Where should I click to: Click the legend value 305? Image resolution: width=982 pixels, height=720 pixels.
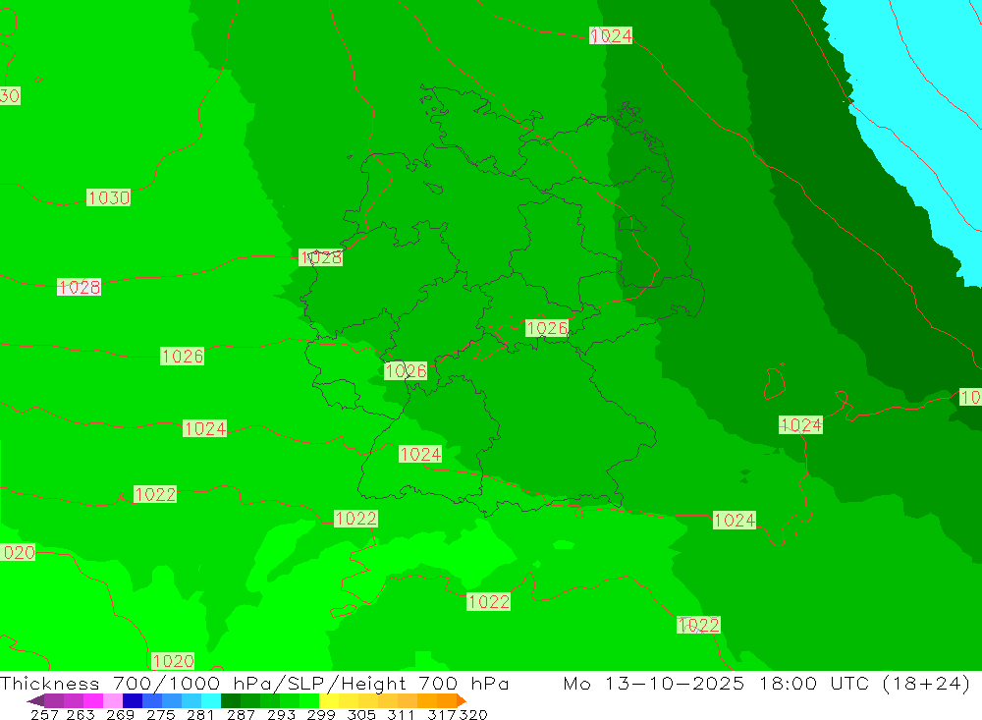coord(361,714)
